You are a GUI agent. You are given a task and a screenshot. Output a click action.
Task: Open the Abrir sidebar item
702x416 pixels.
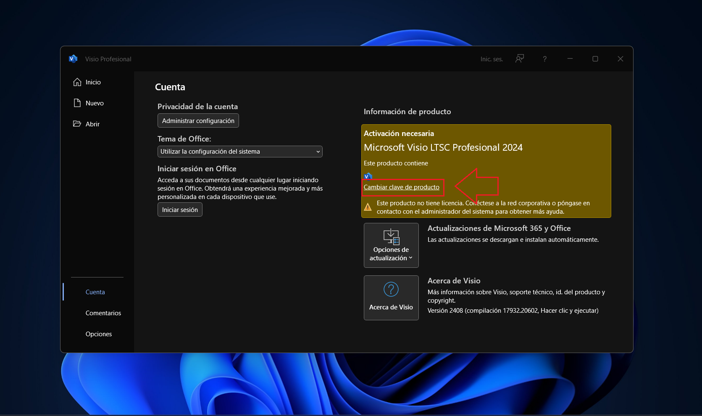click(x=86, y=124)
